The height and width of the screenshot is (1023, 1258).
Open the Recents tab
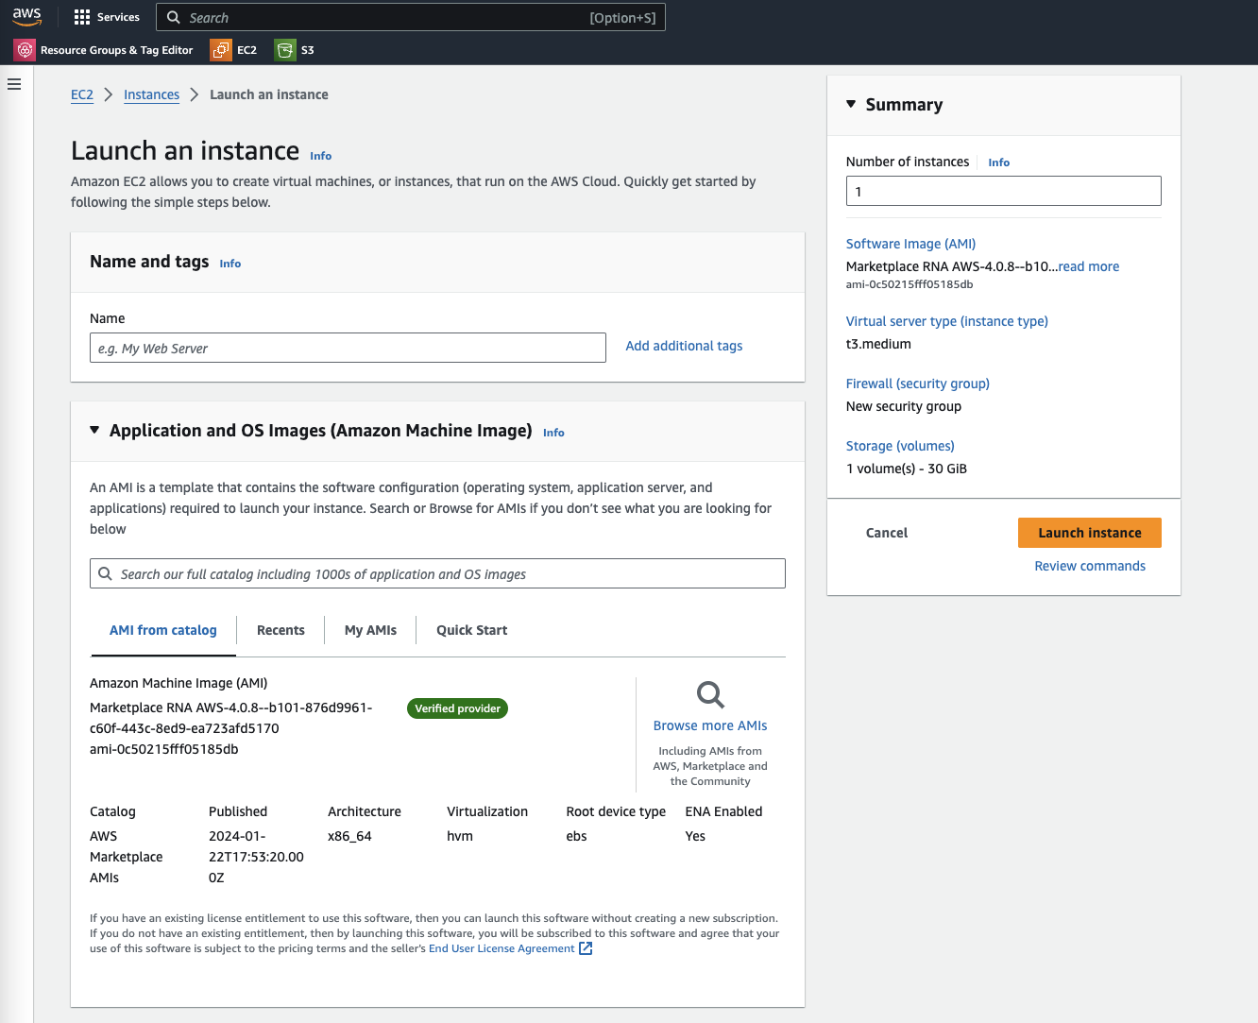click(280, 630)
